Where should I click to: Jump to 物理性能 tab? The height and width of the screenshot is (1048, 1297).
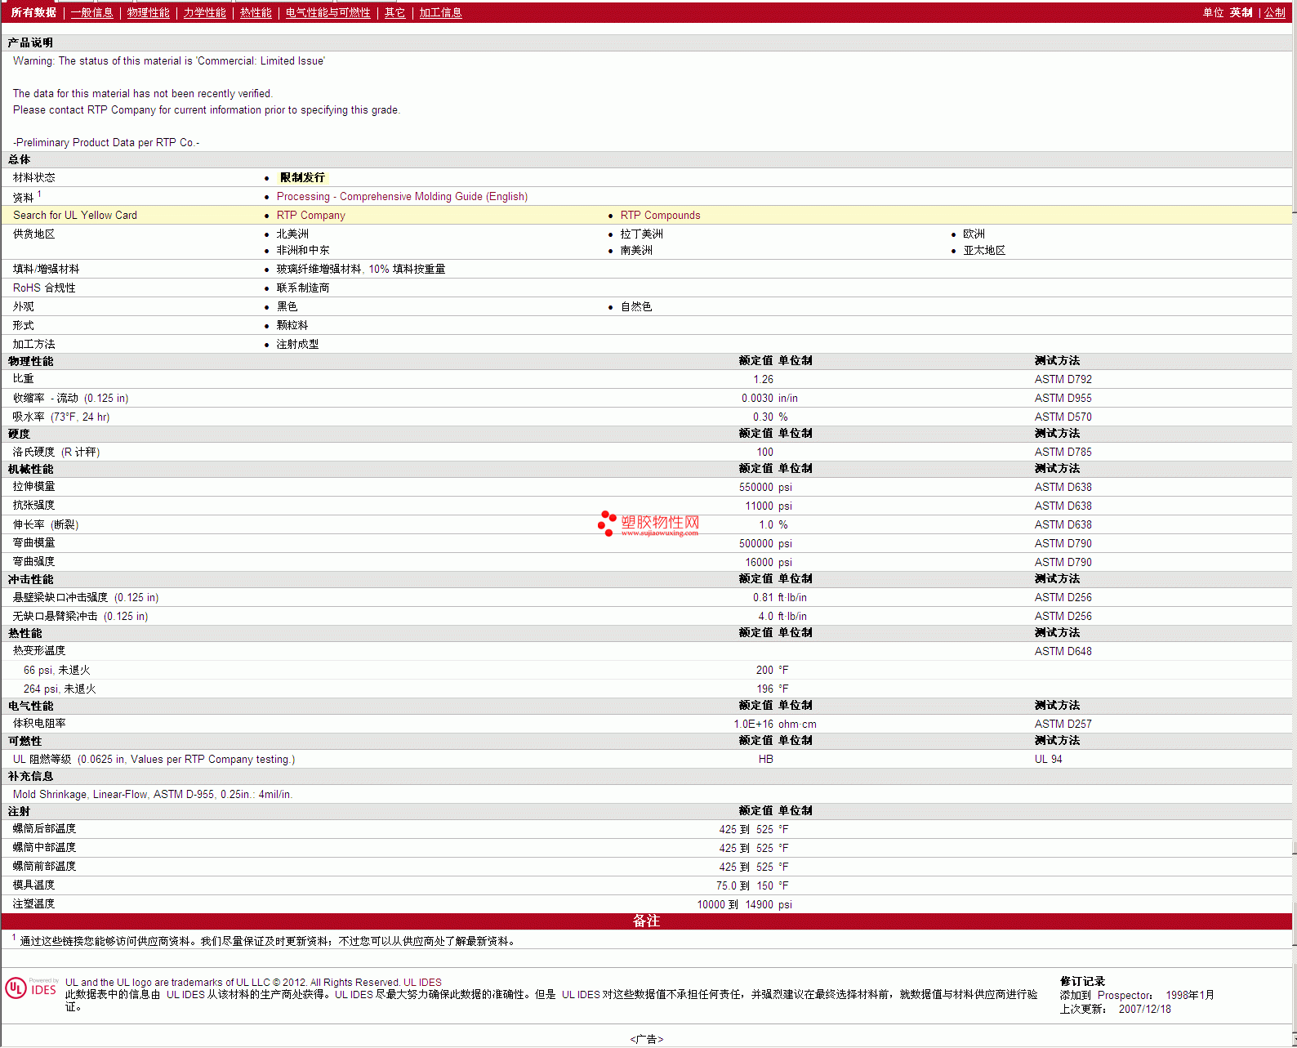[148, 13]
